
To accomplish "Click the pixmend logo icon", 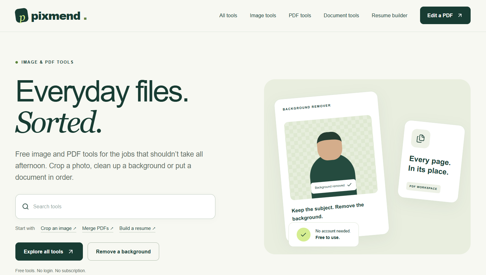I will pyautogui.click(x=22, y=16).
